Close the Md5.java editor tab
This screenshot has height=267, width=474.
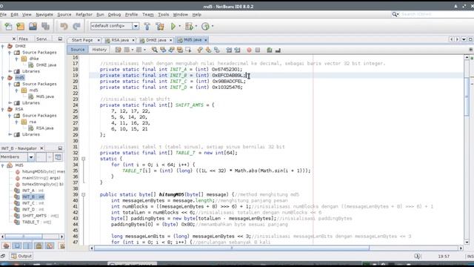coord(206,40)
